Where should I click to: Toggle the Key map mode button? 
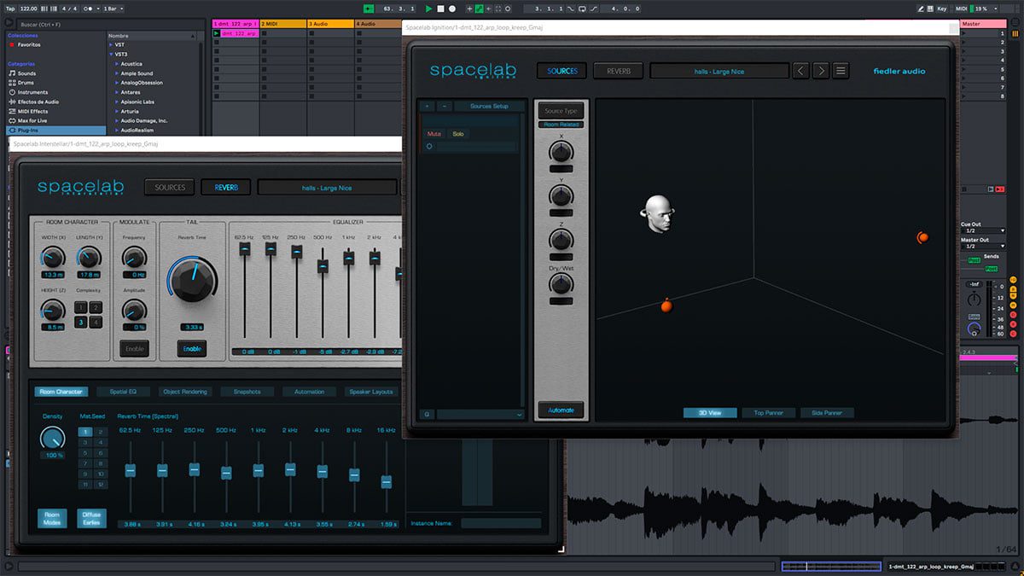pyautogui.click(x=942, y=9)
